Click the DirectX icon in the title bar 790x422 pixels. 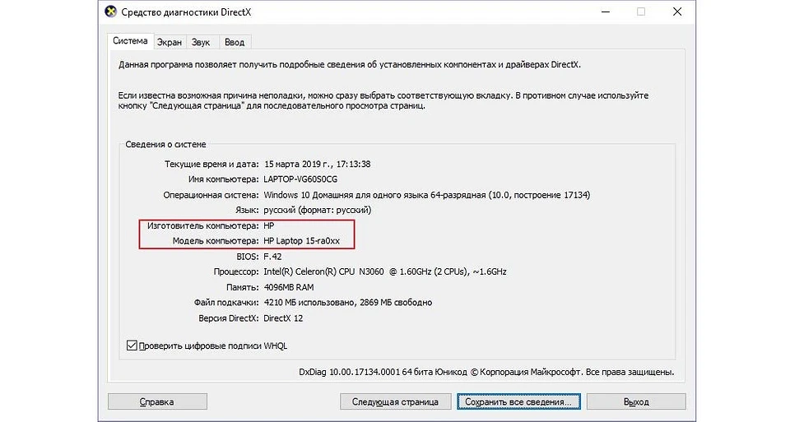109,12
